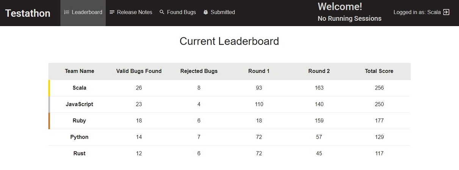Click the Rejected Bugs column header
The width and height of the screenshot is (459, 170).
click(x=199, y=71)
